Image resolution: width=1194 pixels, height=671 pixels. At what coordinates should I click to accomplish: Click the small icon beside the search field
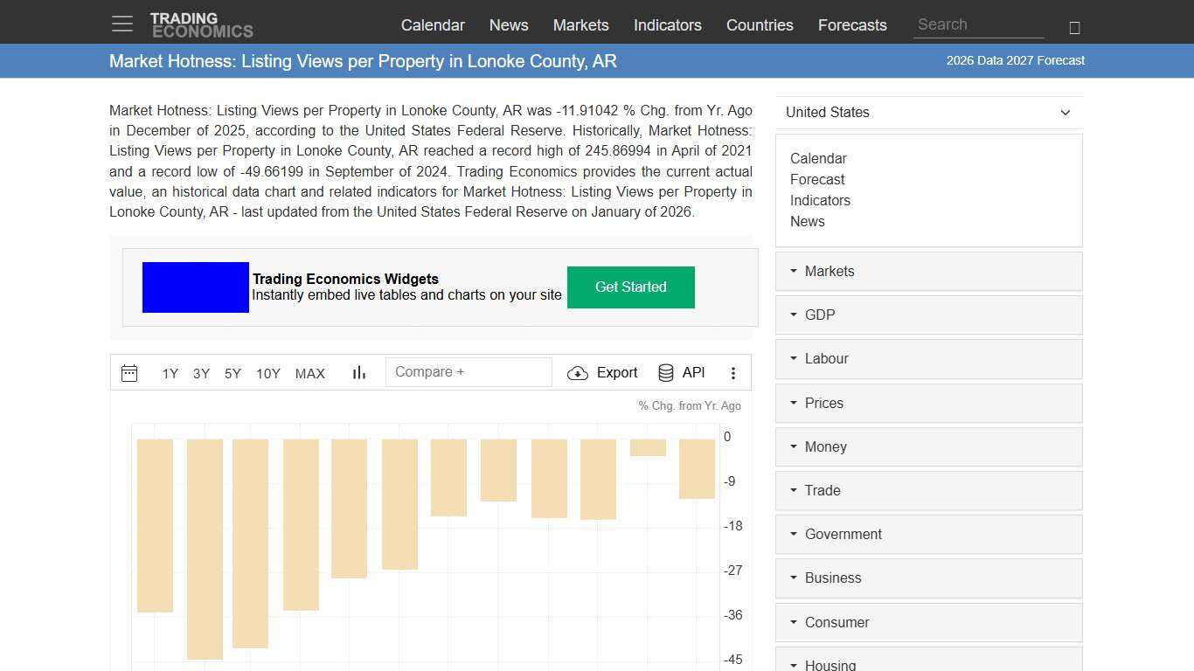pos(1074,27)
